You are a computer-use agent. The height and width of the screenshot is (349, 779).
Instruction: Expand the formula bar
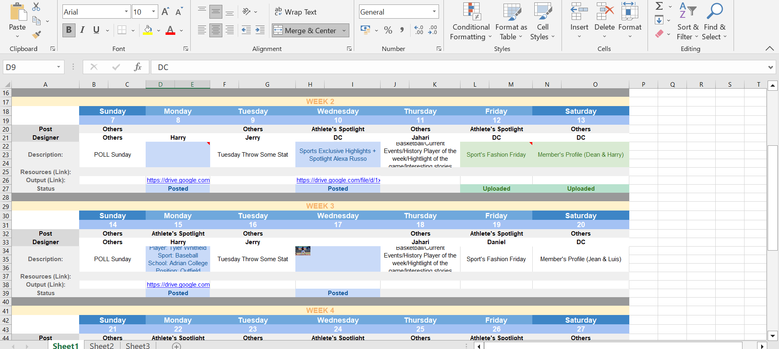pos(770,68)
